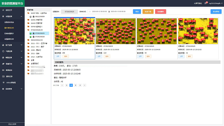Go to page 3 in pagination
224x126 pixels.
[76, 85]
